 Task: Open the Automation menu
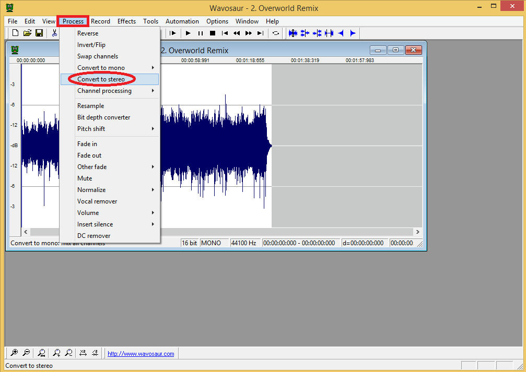[x=182, y=21]
